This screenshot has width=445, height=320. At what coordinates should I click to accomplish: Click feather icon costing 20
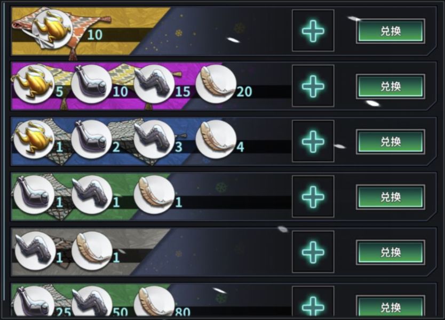click(x=216, y=84)
